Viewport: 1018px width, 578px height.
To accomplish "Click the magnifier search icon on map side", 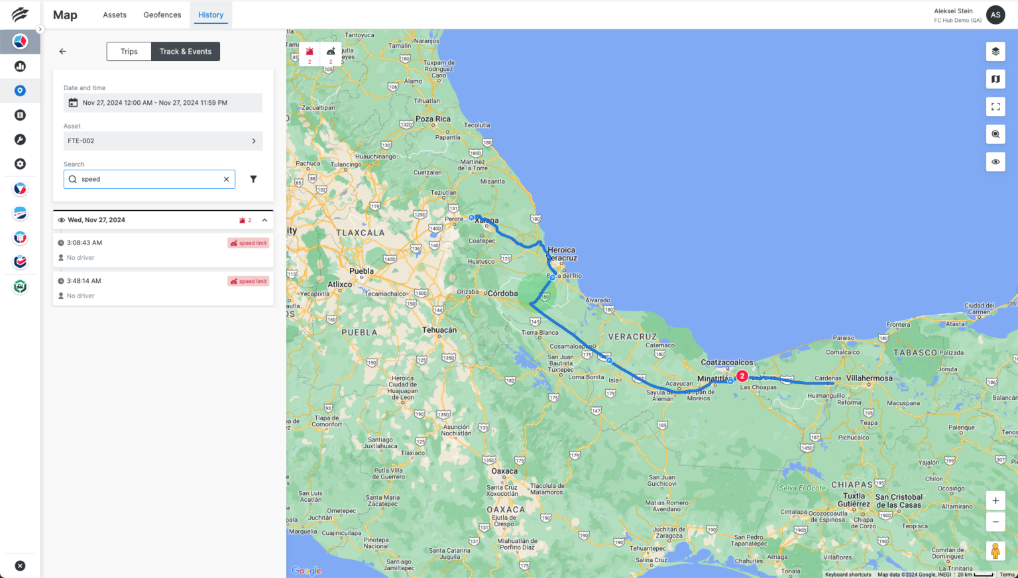I will [995, 134].
